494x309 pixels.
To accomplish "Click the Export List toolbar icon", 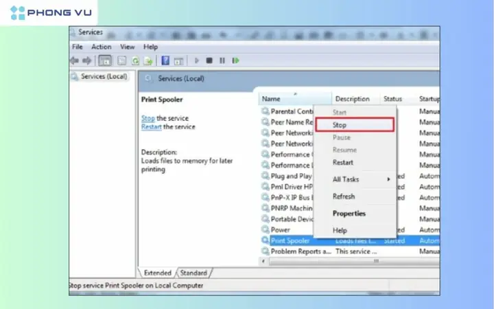I will [x=148, y=60].
